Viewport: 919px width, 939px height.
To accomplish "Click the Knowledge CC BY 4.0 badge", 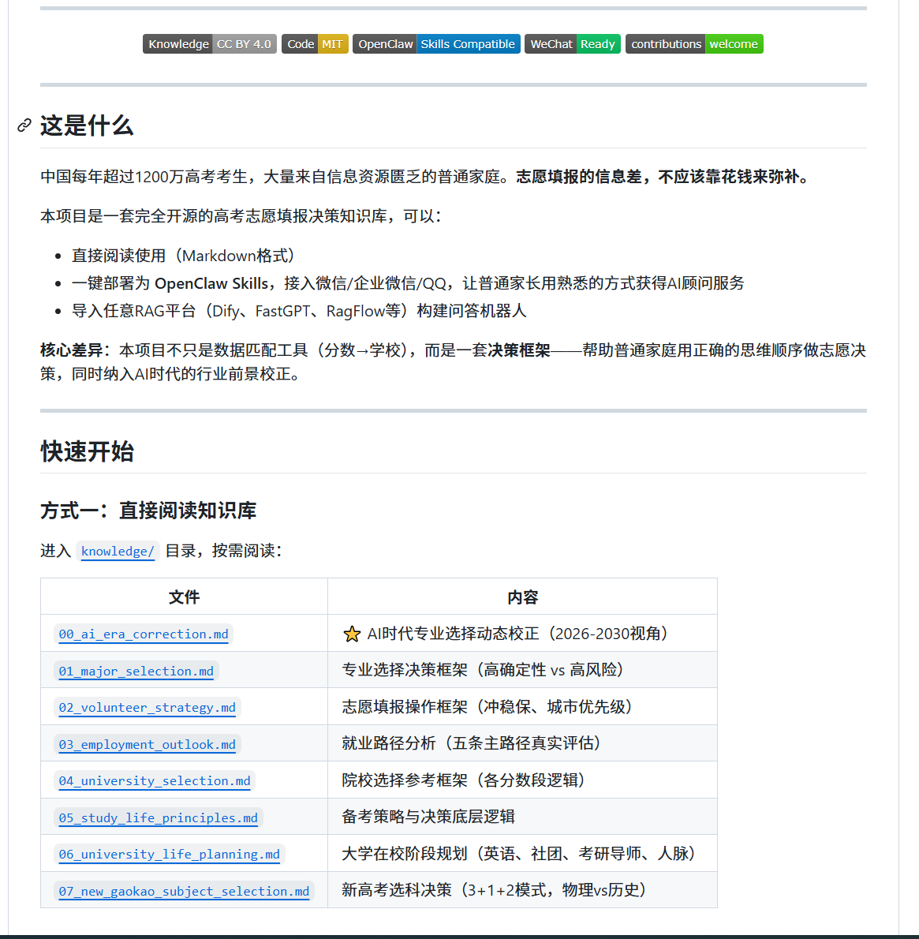I will point(209,44).
